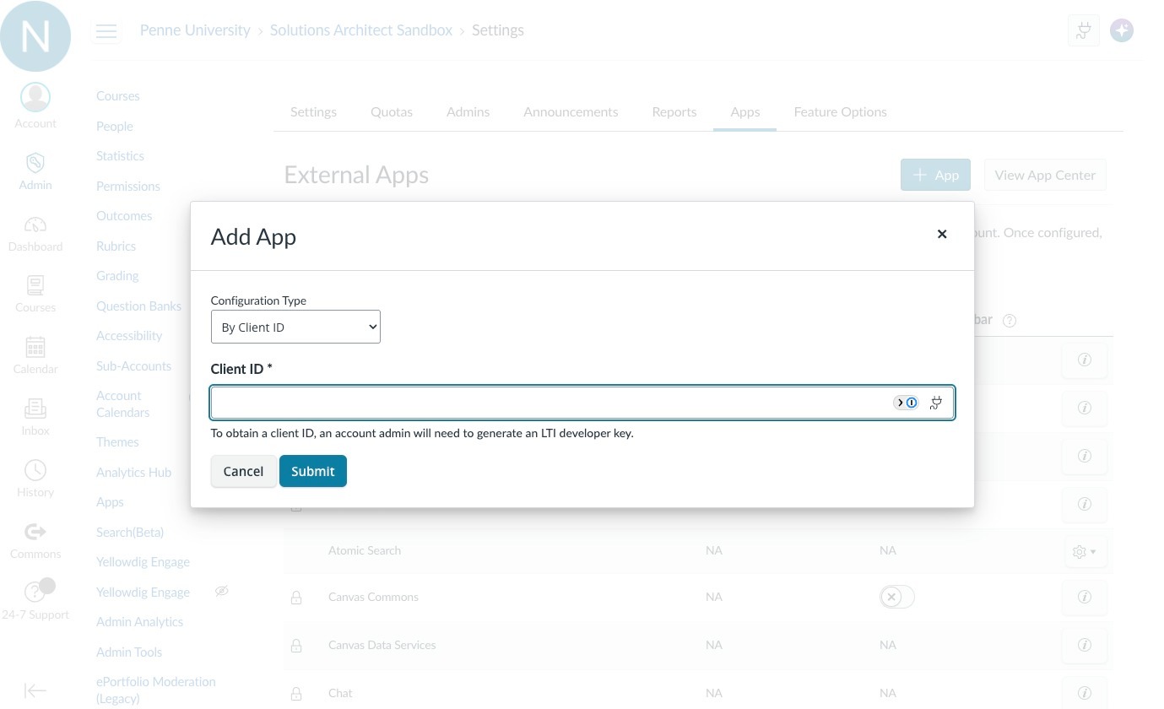The height and width of the screenshot is (709, 1164).
Task: Click the sparkle assistant icon in header
Action: click(1122, 31)
